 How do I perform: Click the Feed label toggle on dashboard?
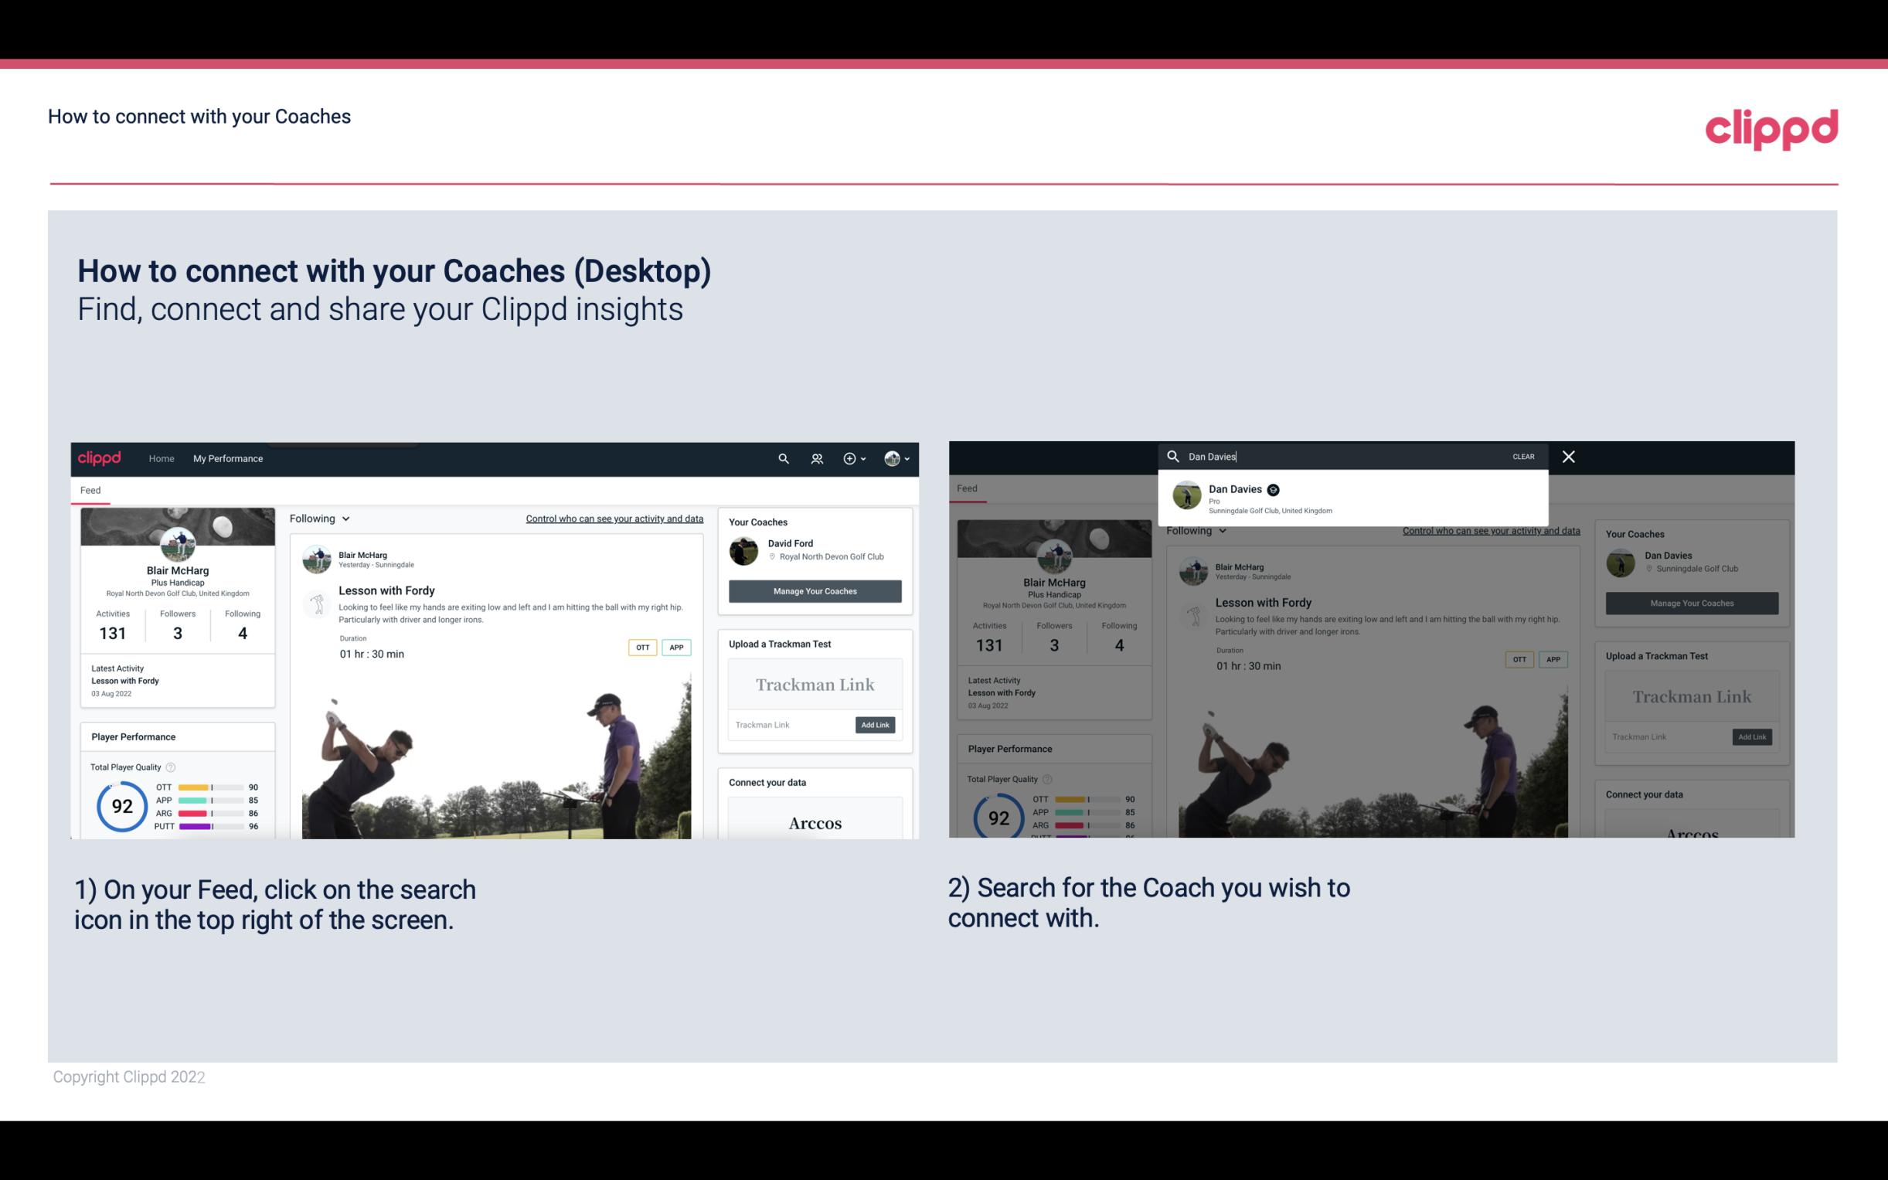tap(90, 488)
